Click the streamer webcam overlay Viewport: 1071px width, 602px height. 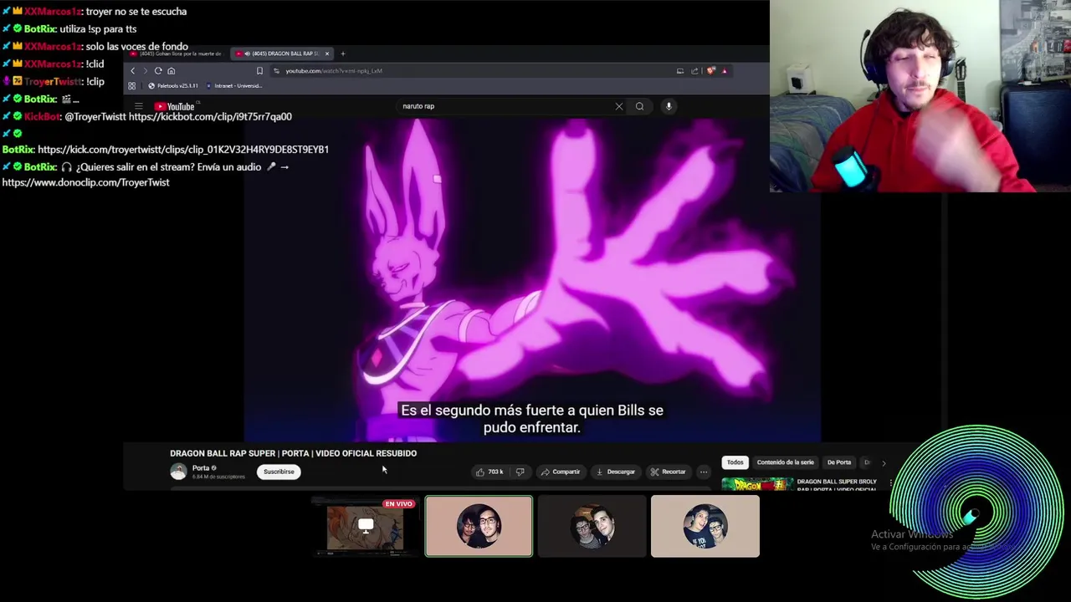(920, 96)
